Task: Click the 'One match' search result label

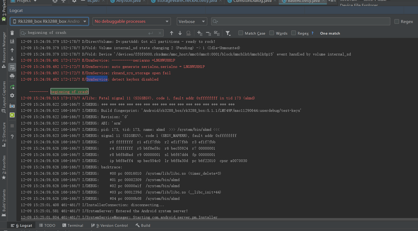Action: pos(330,33)
